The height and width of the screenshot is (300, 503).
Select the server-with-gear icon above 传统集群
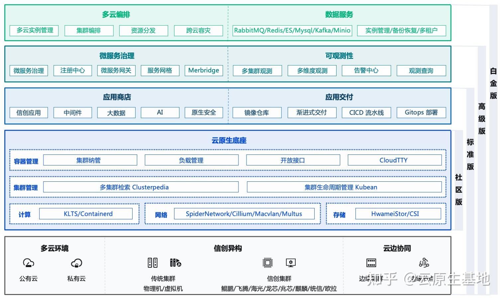click(x=175, y=263)
